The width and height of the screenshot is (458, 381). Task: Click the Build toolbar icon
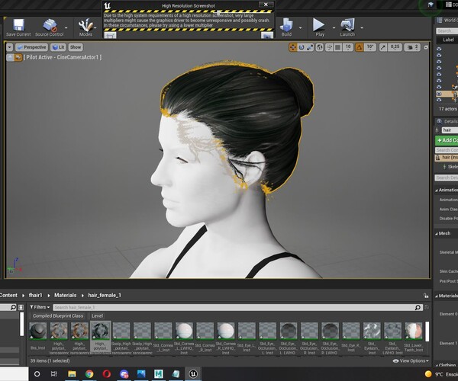tap(286, 27)
